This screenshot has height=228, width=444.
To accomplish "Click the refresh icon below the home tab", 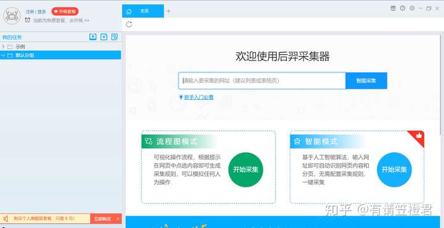I will [x=129, y=24].
